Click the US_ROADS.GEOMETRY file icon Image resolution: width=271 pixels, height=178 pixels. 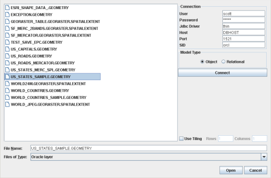click(x=7, y=56)
